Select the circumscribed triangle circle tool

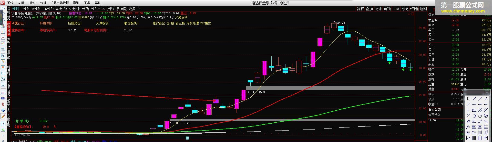click(486, 115)
